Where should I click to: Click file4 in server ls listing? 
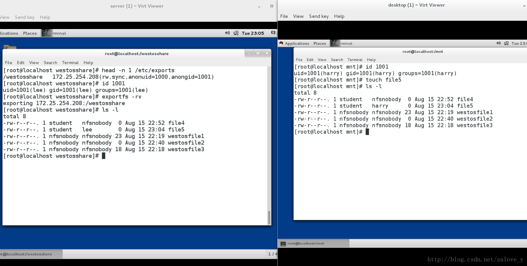(x=176, y=123)
